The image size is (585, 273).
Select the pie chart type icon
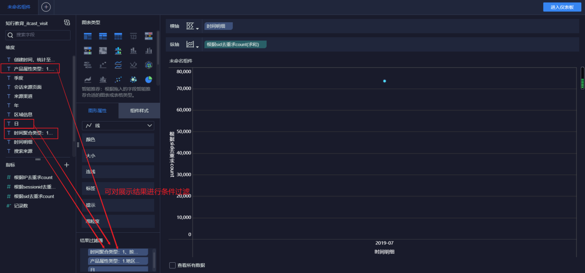tap(149, 79)
